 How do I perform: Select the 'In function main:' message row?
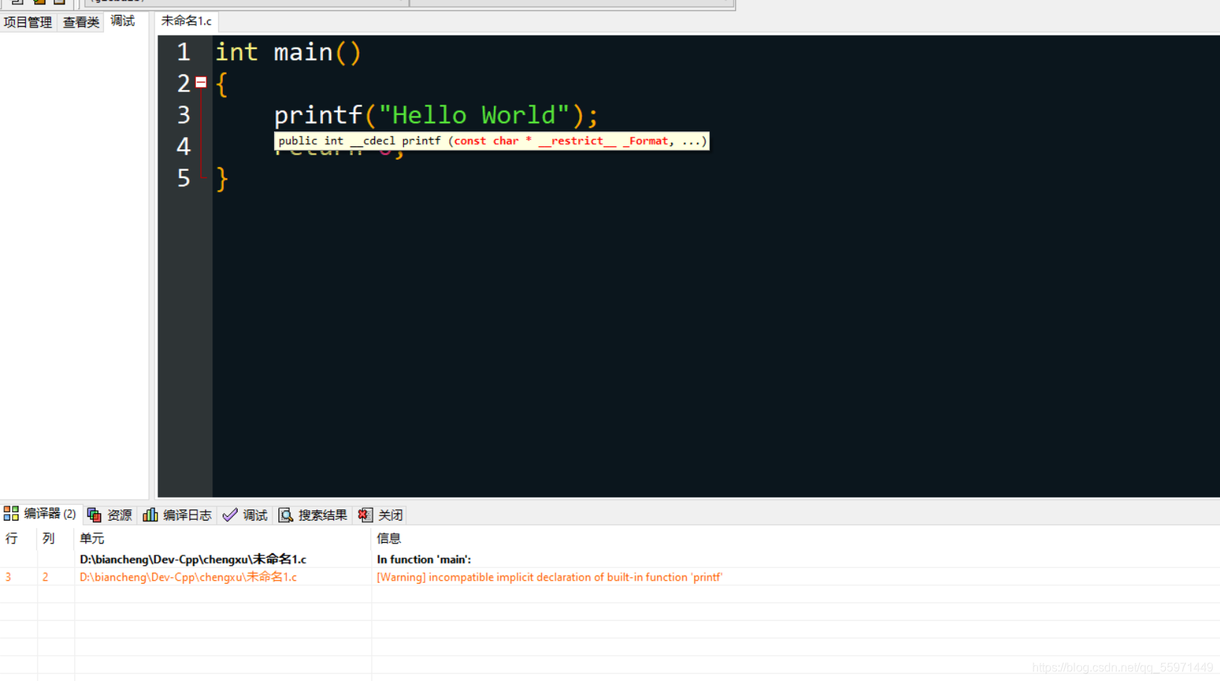610,559
